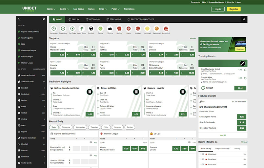This screenshot has height=168, width=264.
Task: Switch to the In-Play tab
Action: coord(73,19)
